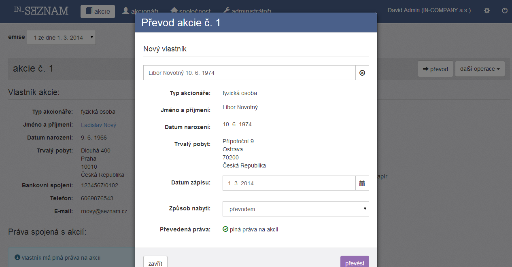Switch to the akcionáři tab
This screenshot has width=512, height=267.
tap(140, 11)
